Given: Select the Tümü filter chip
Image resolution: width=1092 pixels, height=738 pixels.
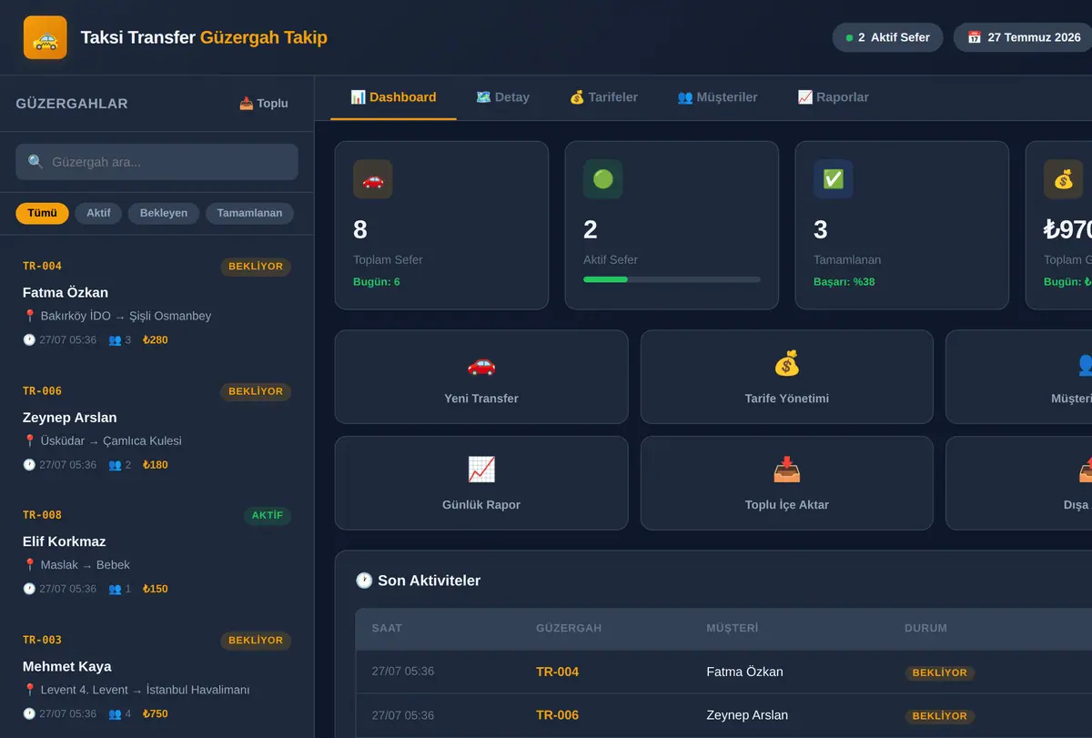Looking at the screenshot, I should click(42, 213).
